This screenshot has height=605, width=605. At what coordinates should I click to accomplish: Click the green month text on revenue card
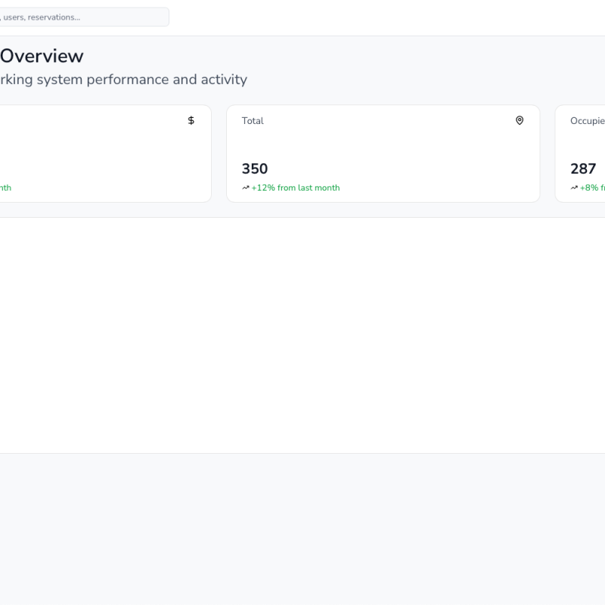5,188
